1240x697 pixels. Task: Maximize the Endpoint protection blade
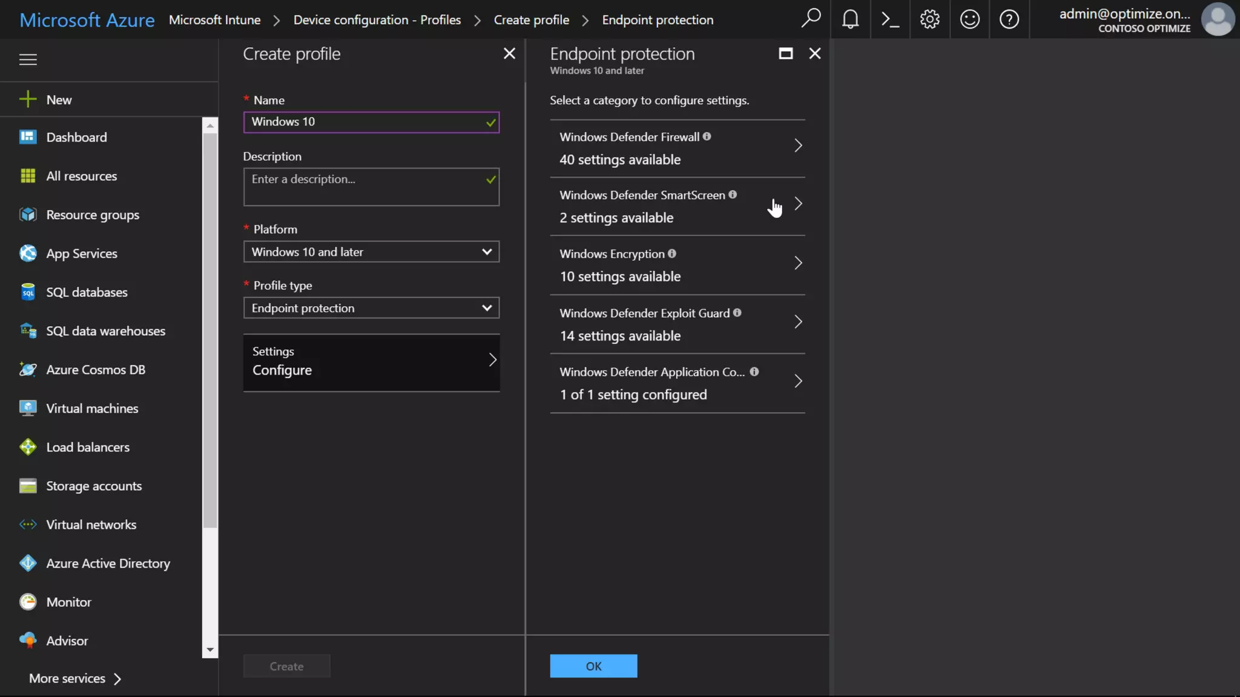pos(785,53)
